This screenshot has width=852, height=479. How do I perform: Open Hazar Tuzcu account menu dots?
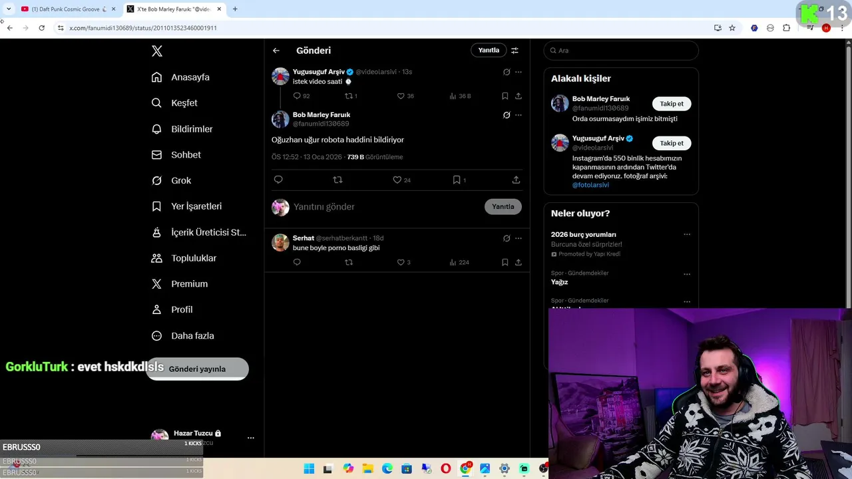point(250,438)
